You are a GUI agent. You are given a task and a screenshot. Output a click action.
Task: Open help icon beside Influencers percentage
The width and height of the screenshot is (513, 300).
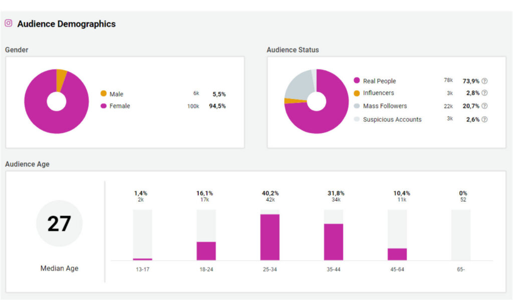(x=484, y=93)
